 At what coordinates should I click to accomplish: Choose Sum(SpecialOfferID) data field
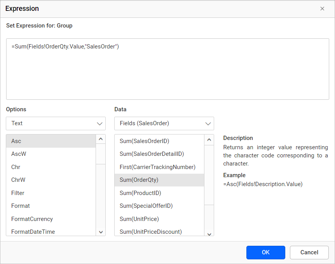(x=159, y=206)
